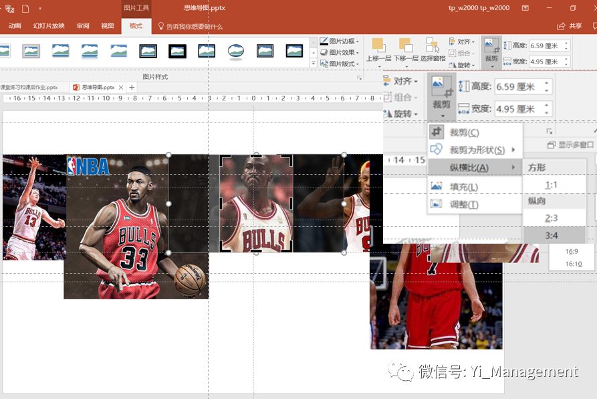597x399 pixels.
Task: Switch to the 幻灯片放映 slide show tab
Action: [x=49, y=26]
